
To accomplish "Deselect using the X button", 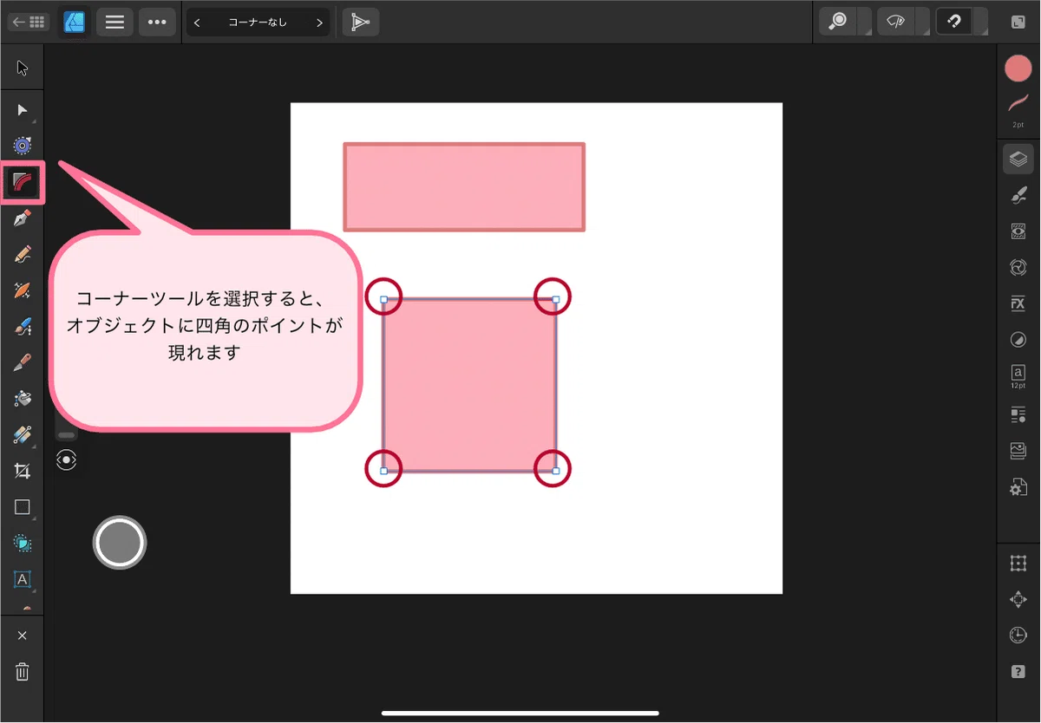I will (x=23, y=636).
